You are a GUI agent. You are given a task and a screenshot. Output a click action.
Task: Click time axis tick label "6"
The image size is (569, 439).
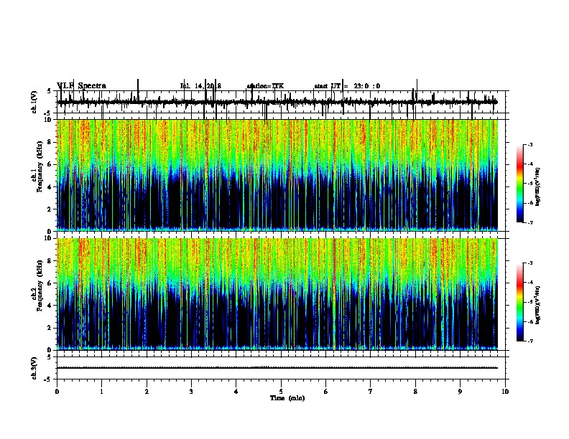[326, 392]
